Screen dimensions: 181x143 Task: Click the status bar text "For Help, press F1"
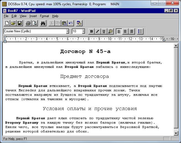click(x=15, y=139)
